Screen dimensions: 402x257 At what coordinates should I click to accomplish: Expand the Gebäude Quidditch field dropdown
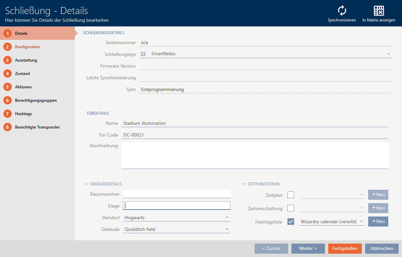click(227, 229)
